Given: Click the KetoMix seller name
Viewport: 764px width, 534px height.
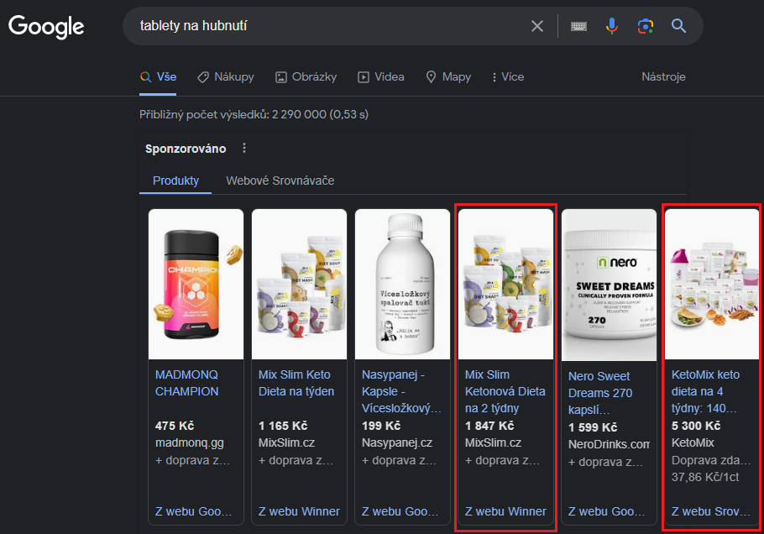Looking at the screenshot, I should click(x=693, y=442).
